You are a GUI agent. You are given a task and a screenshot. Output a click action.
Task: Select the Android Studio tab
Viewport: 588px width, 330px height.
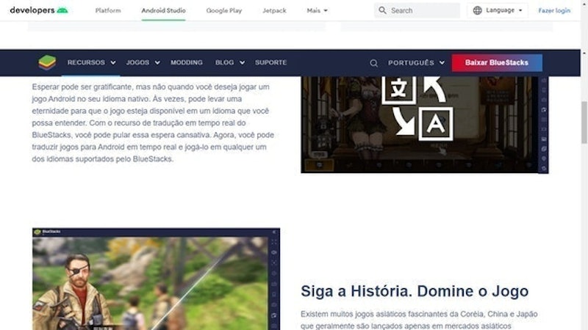tap(163, 10)
